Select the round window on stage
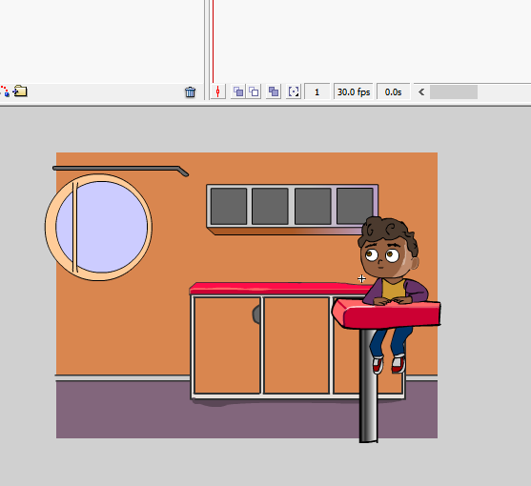 point(98,227)
